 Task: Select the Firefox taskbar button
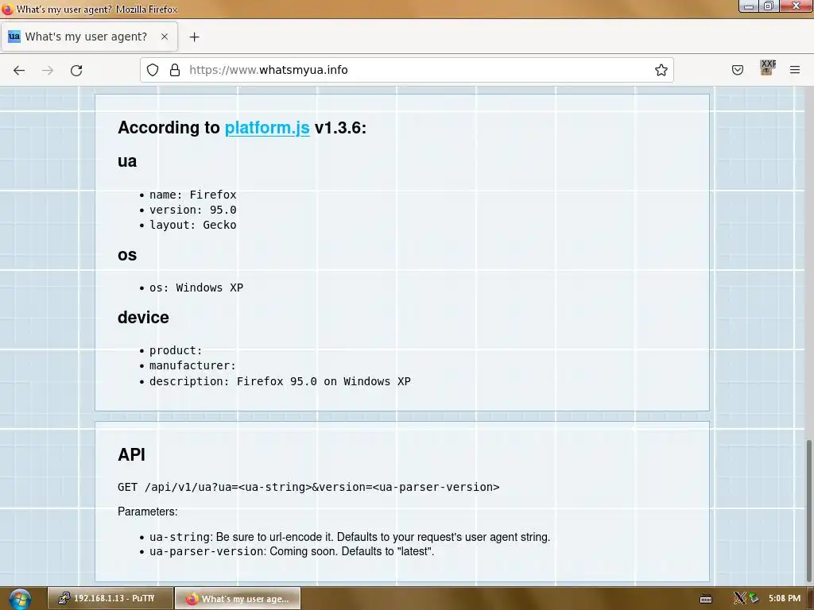point(238,598)
